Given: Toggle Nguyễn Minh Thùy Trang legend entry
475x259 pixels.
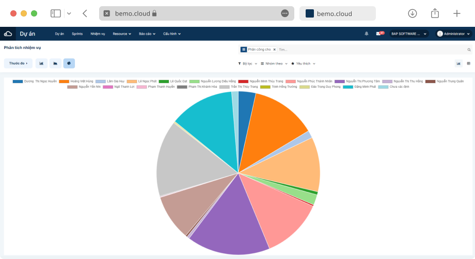Looking at the screenshot, I should point(261,82).
